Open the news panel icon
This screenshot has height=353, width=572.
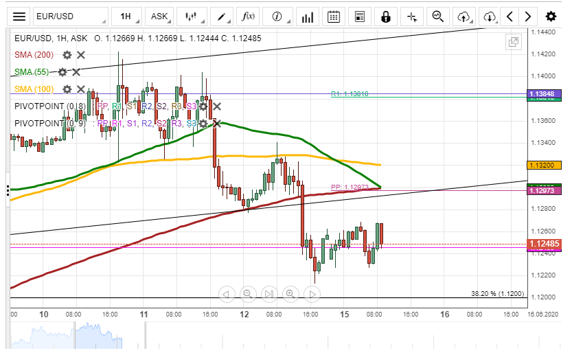[360, 16]
